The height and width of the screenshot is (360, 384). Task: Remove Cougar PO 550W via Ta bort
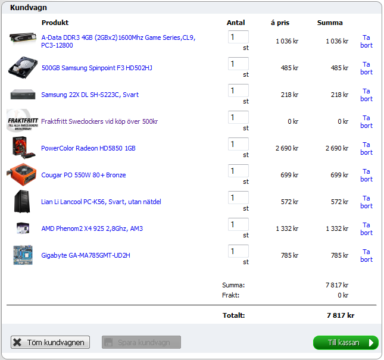pos(366,175)
